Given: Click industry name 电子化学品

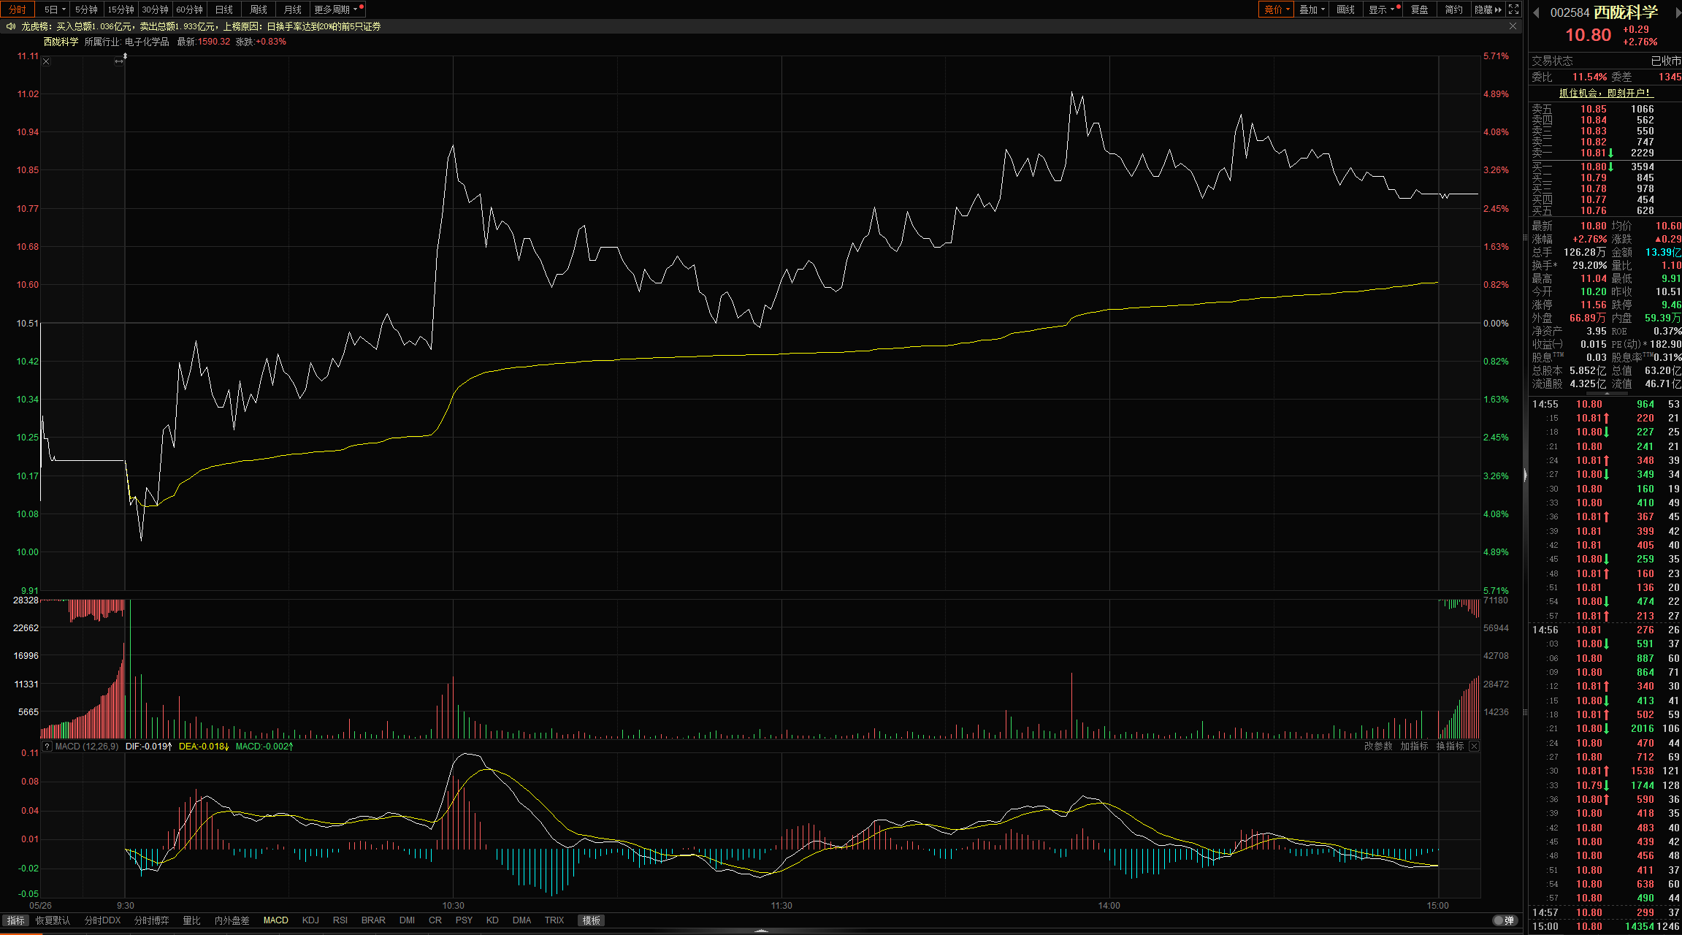Looking at the screenshot, I should [x=147, y=42].
